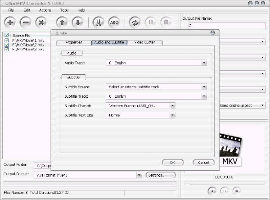Open the video cutter scissors icon
This screenshot has height=200, width=270.
[x=98, y=22]
